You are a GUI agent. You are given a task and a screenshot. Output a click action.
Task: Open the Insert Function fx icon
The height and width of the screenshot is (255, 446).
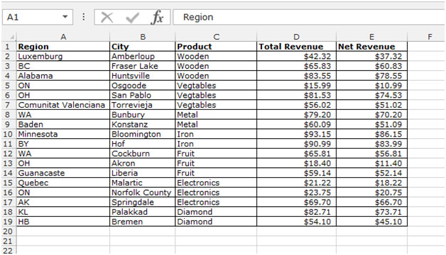click(x=157, y=17)
